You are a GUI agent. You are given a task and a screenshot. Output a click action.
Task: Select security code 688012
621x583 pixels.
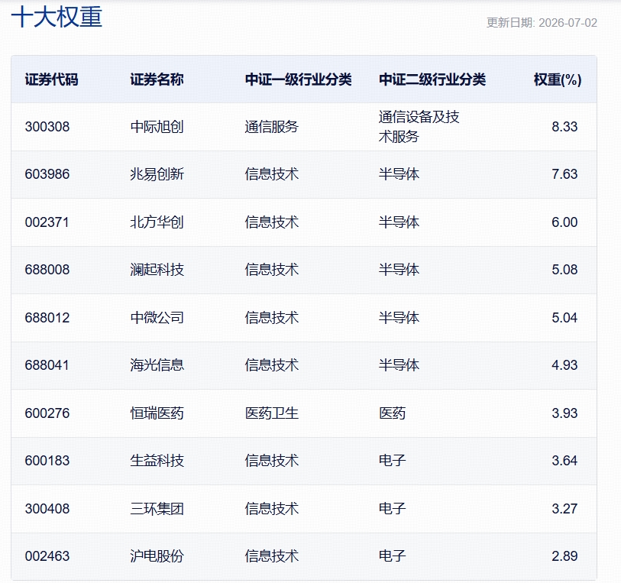47,318
